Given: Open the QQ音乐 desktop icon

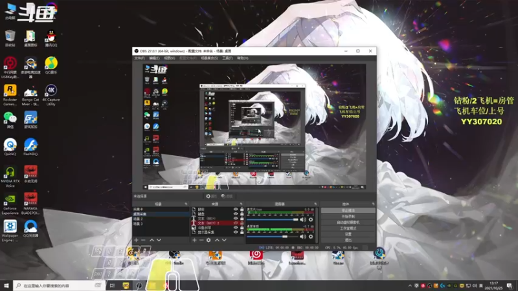Looking at the screenshot, I should [51, 65].
